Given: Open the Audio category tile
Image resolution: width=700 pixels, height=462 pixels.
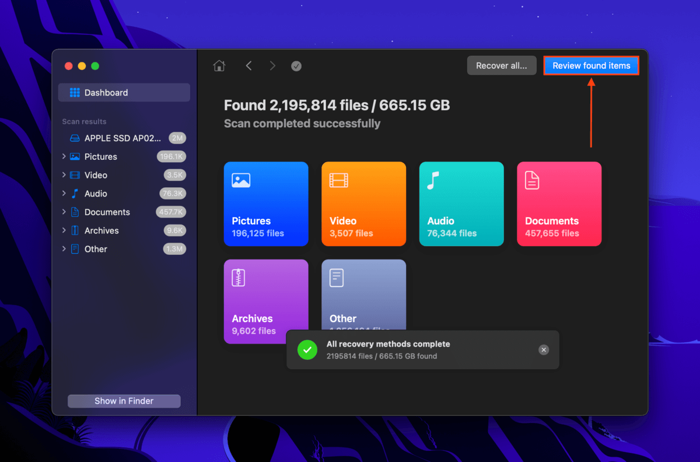Looking at the screenshot, I should (461, 204).
